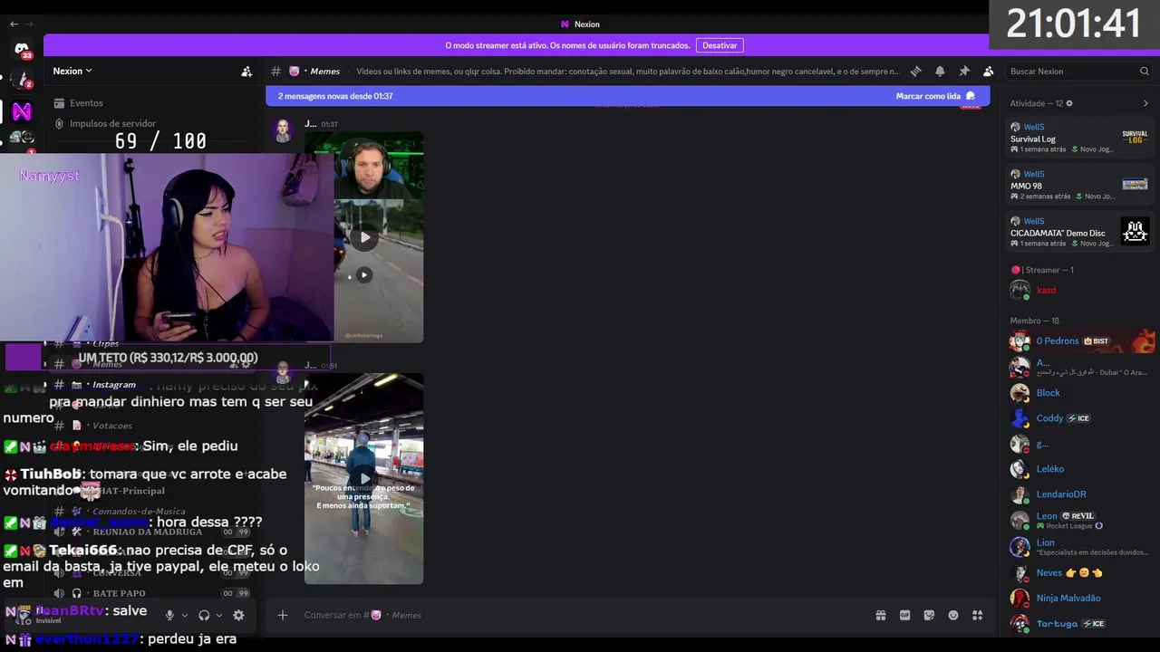Open the message author avatar at 01:37
Screen dimensions: 1160x652
pos(284,130)
